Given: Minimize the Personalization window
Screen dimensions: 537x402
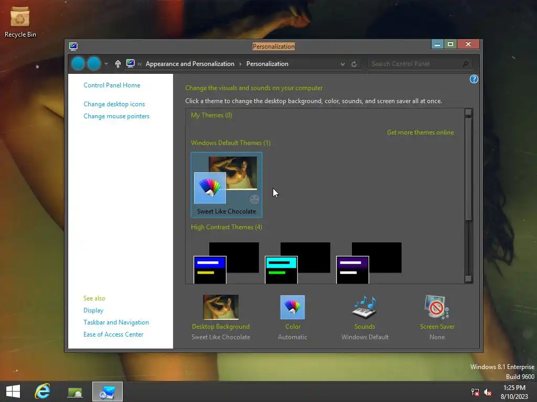Looking at the screenshot, I should [x=437, y=44].
